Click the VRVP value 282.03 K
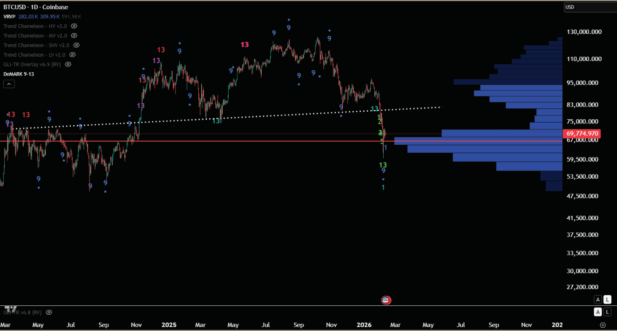 [29, 17]
